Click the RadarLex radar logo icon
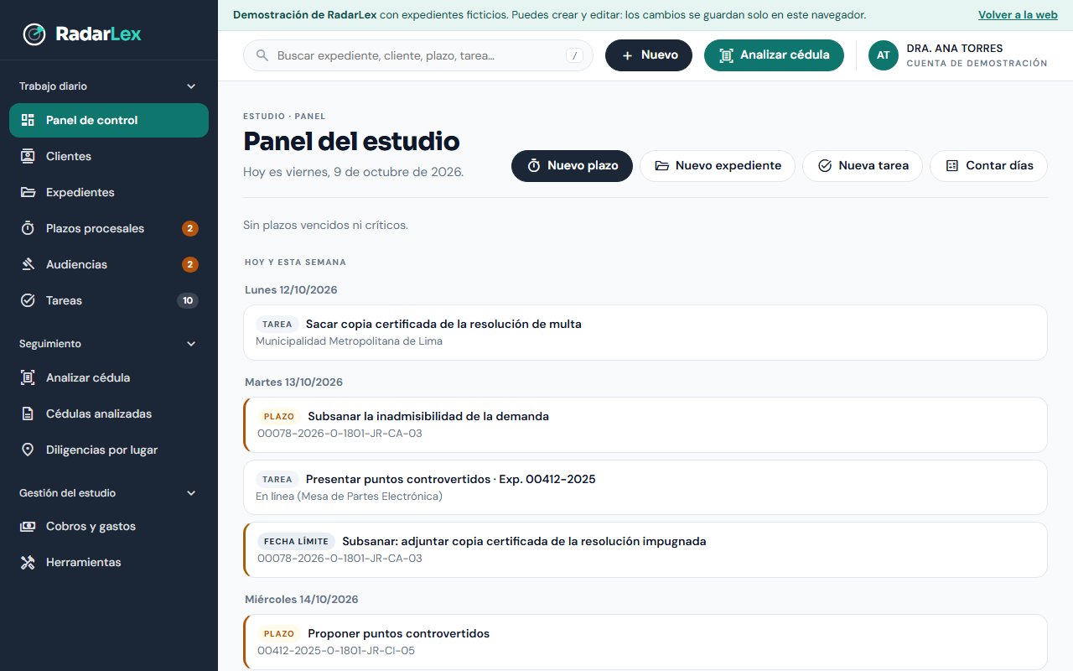 point(34,34)
